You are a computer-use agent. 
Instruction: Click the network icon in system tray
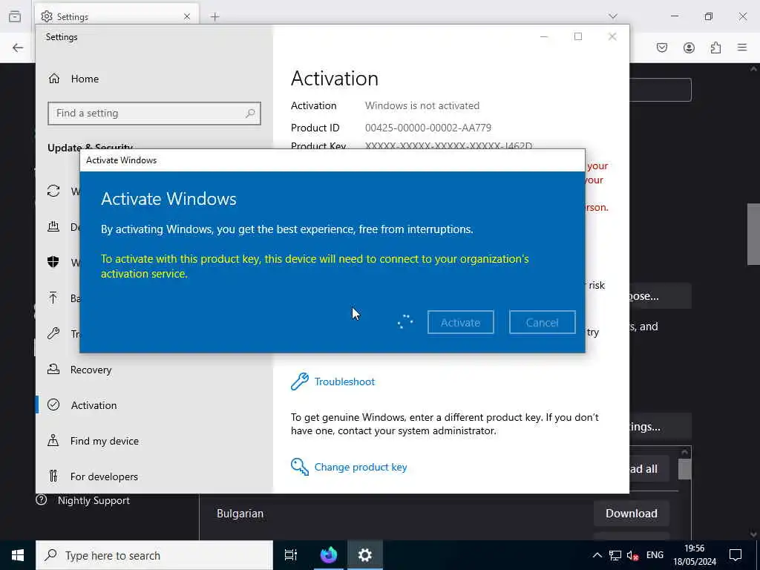pos(615,555)
